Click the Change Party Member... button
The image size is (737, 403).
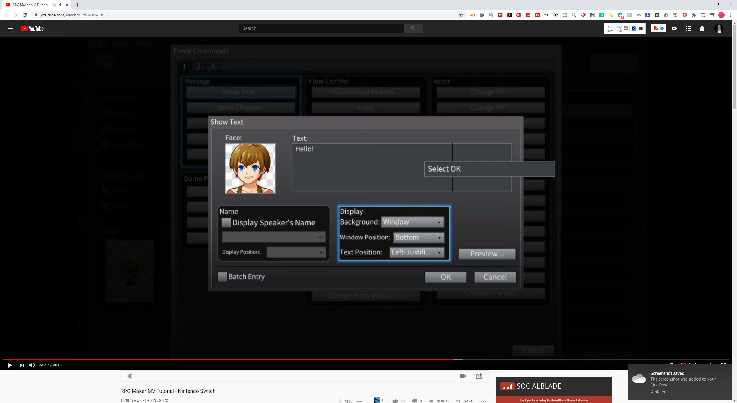[366, 296]
